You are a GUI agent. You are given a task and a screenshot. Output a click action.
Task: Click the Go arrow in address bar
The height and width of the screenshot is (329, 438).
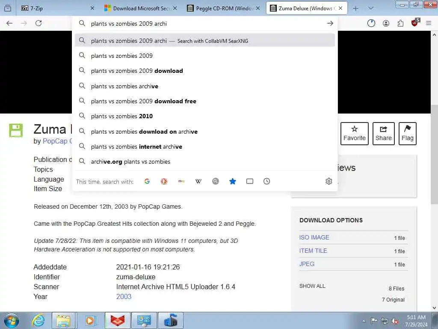[330, 24]
